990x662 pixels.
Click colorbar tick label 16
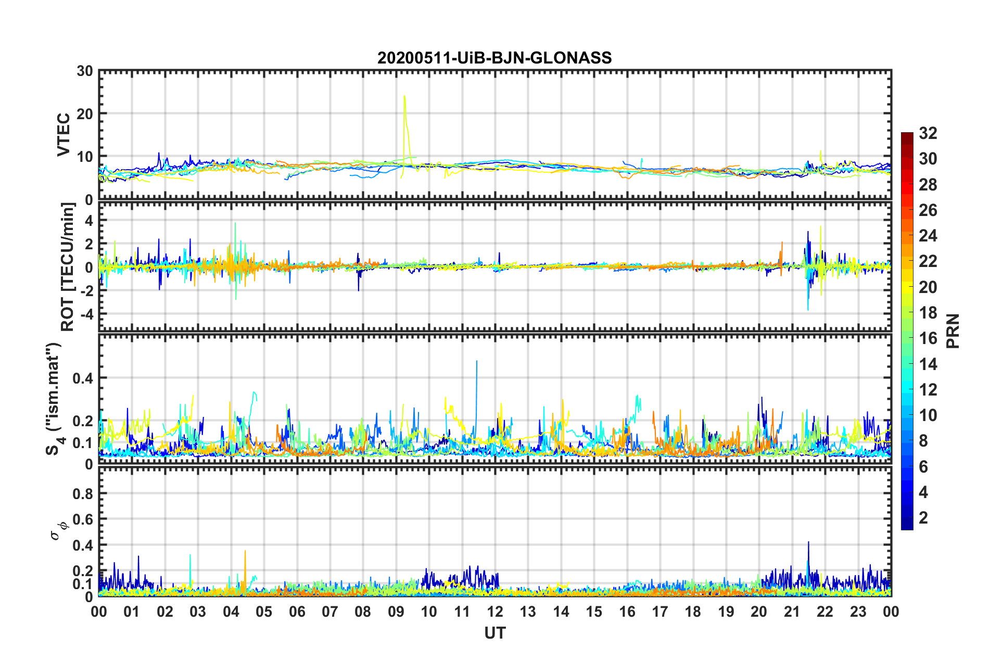928,338
